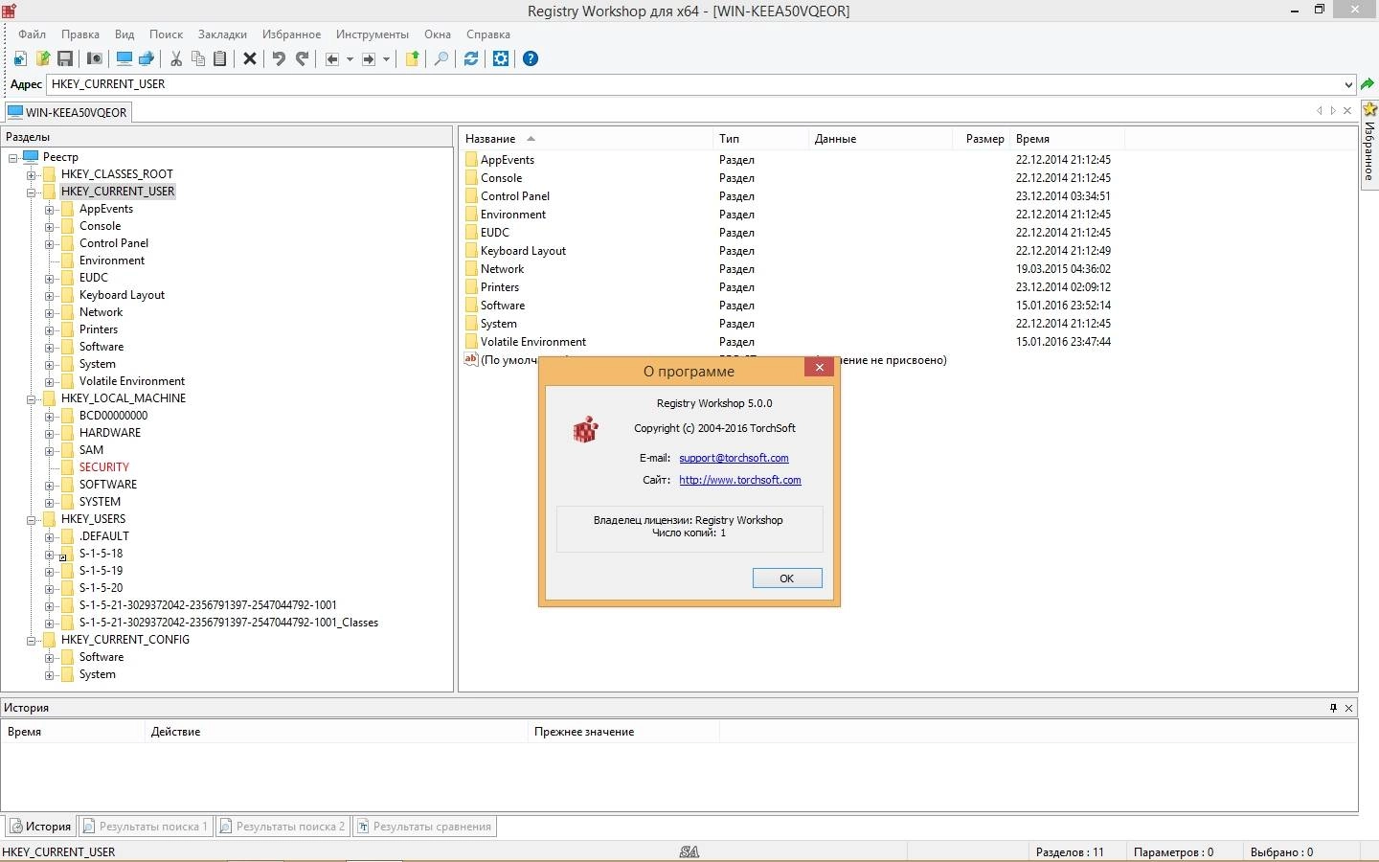Connect to remote registry icon
The width and height of the screenshot is (1379, 862).
click(x=147, y=58)
